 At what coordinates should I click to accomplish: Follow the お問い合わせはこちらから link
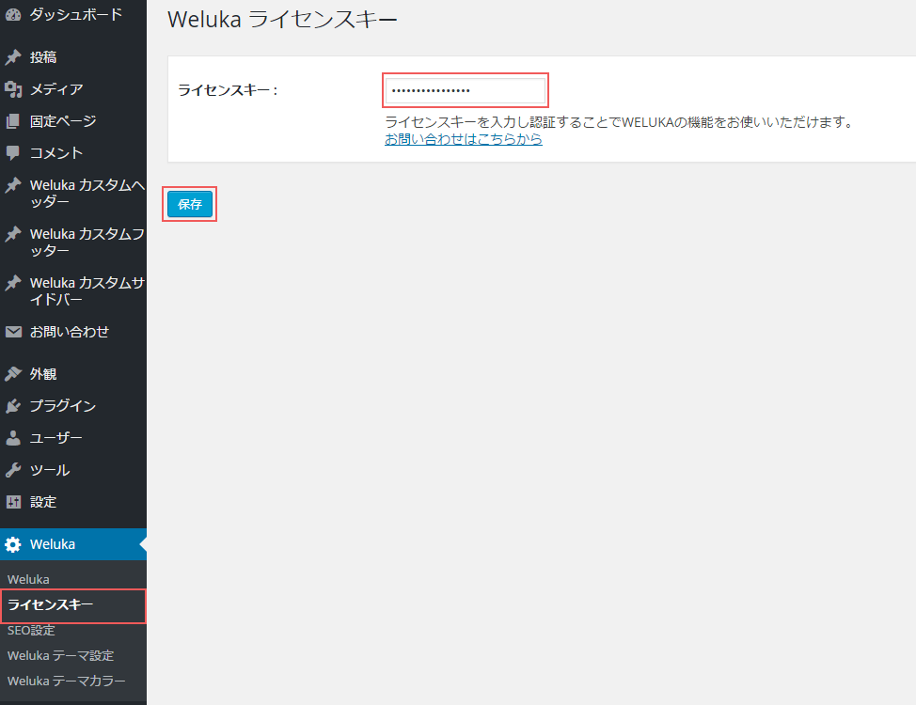tap(464, 139)
